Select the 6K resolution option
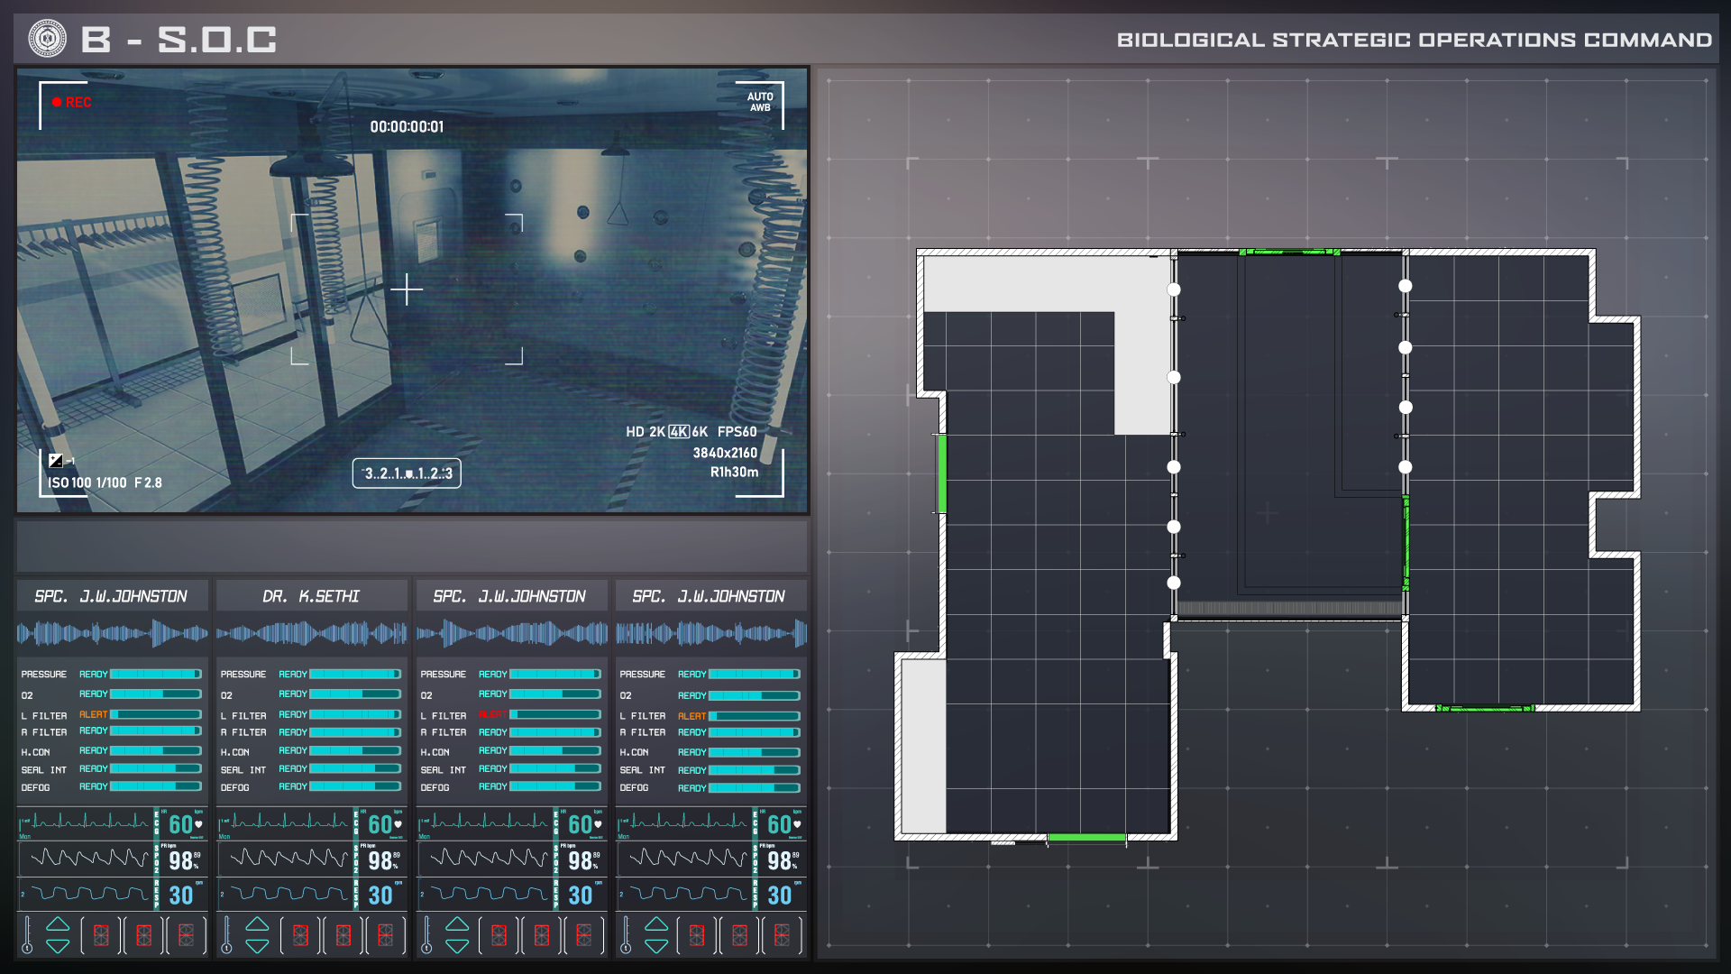 [x=700, y=432]
